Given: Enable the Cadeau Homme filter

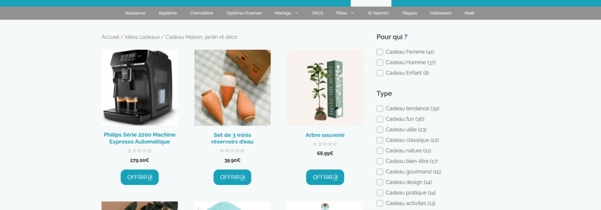Looking at the screenshot, I should 380,62.
